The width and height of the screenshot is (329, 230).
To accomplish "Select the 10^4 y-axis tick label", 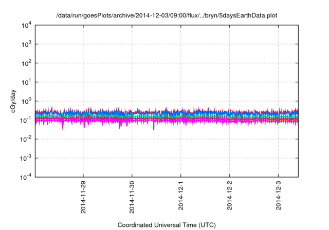I will tap(26, 25).
